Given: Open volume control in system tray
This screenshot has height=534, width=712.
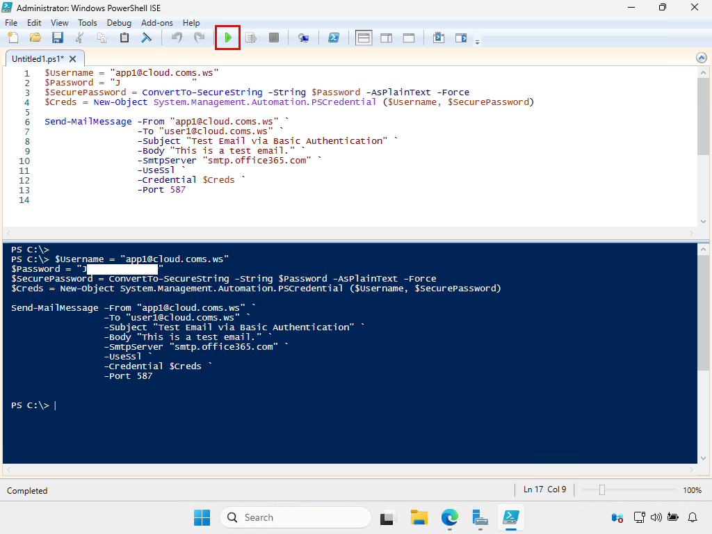Looking at the screenshot, I should 656,517.
